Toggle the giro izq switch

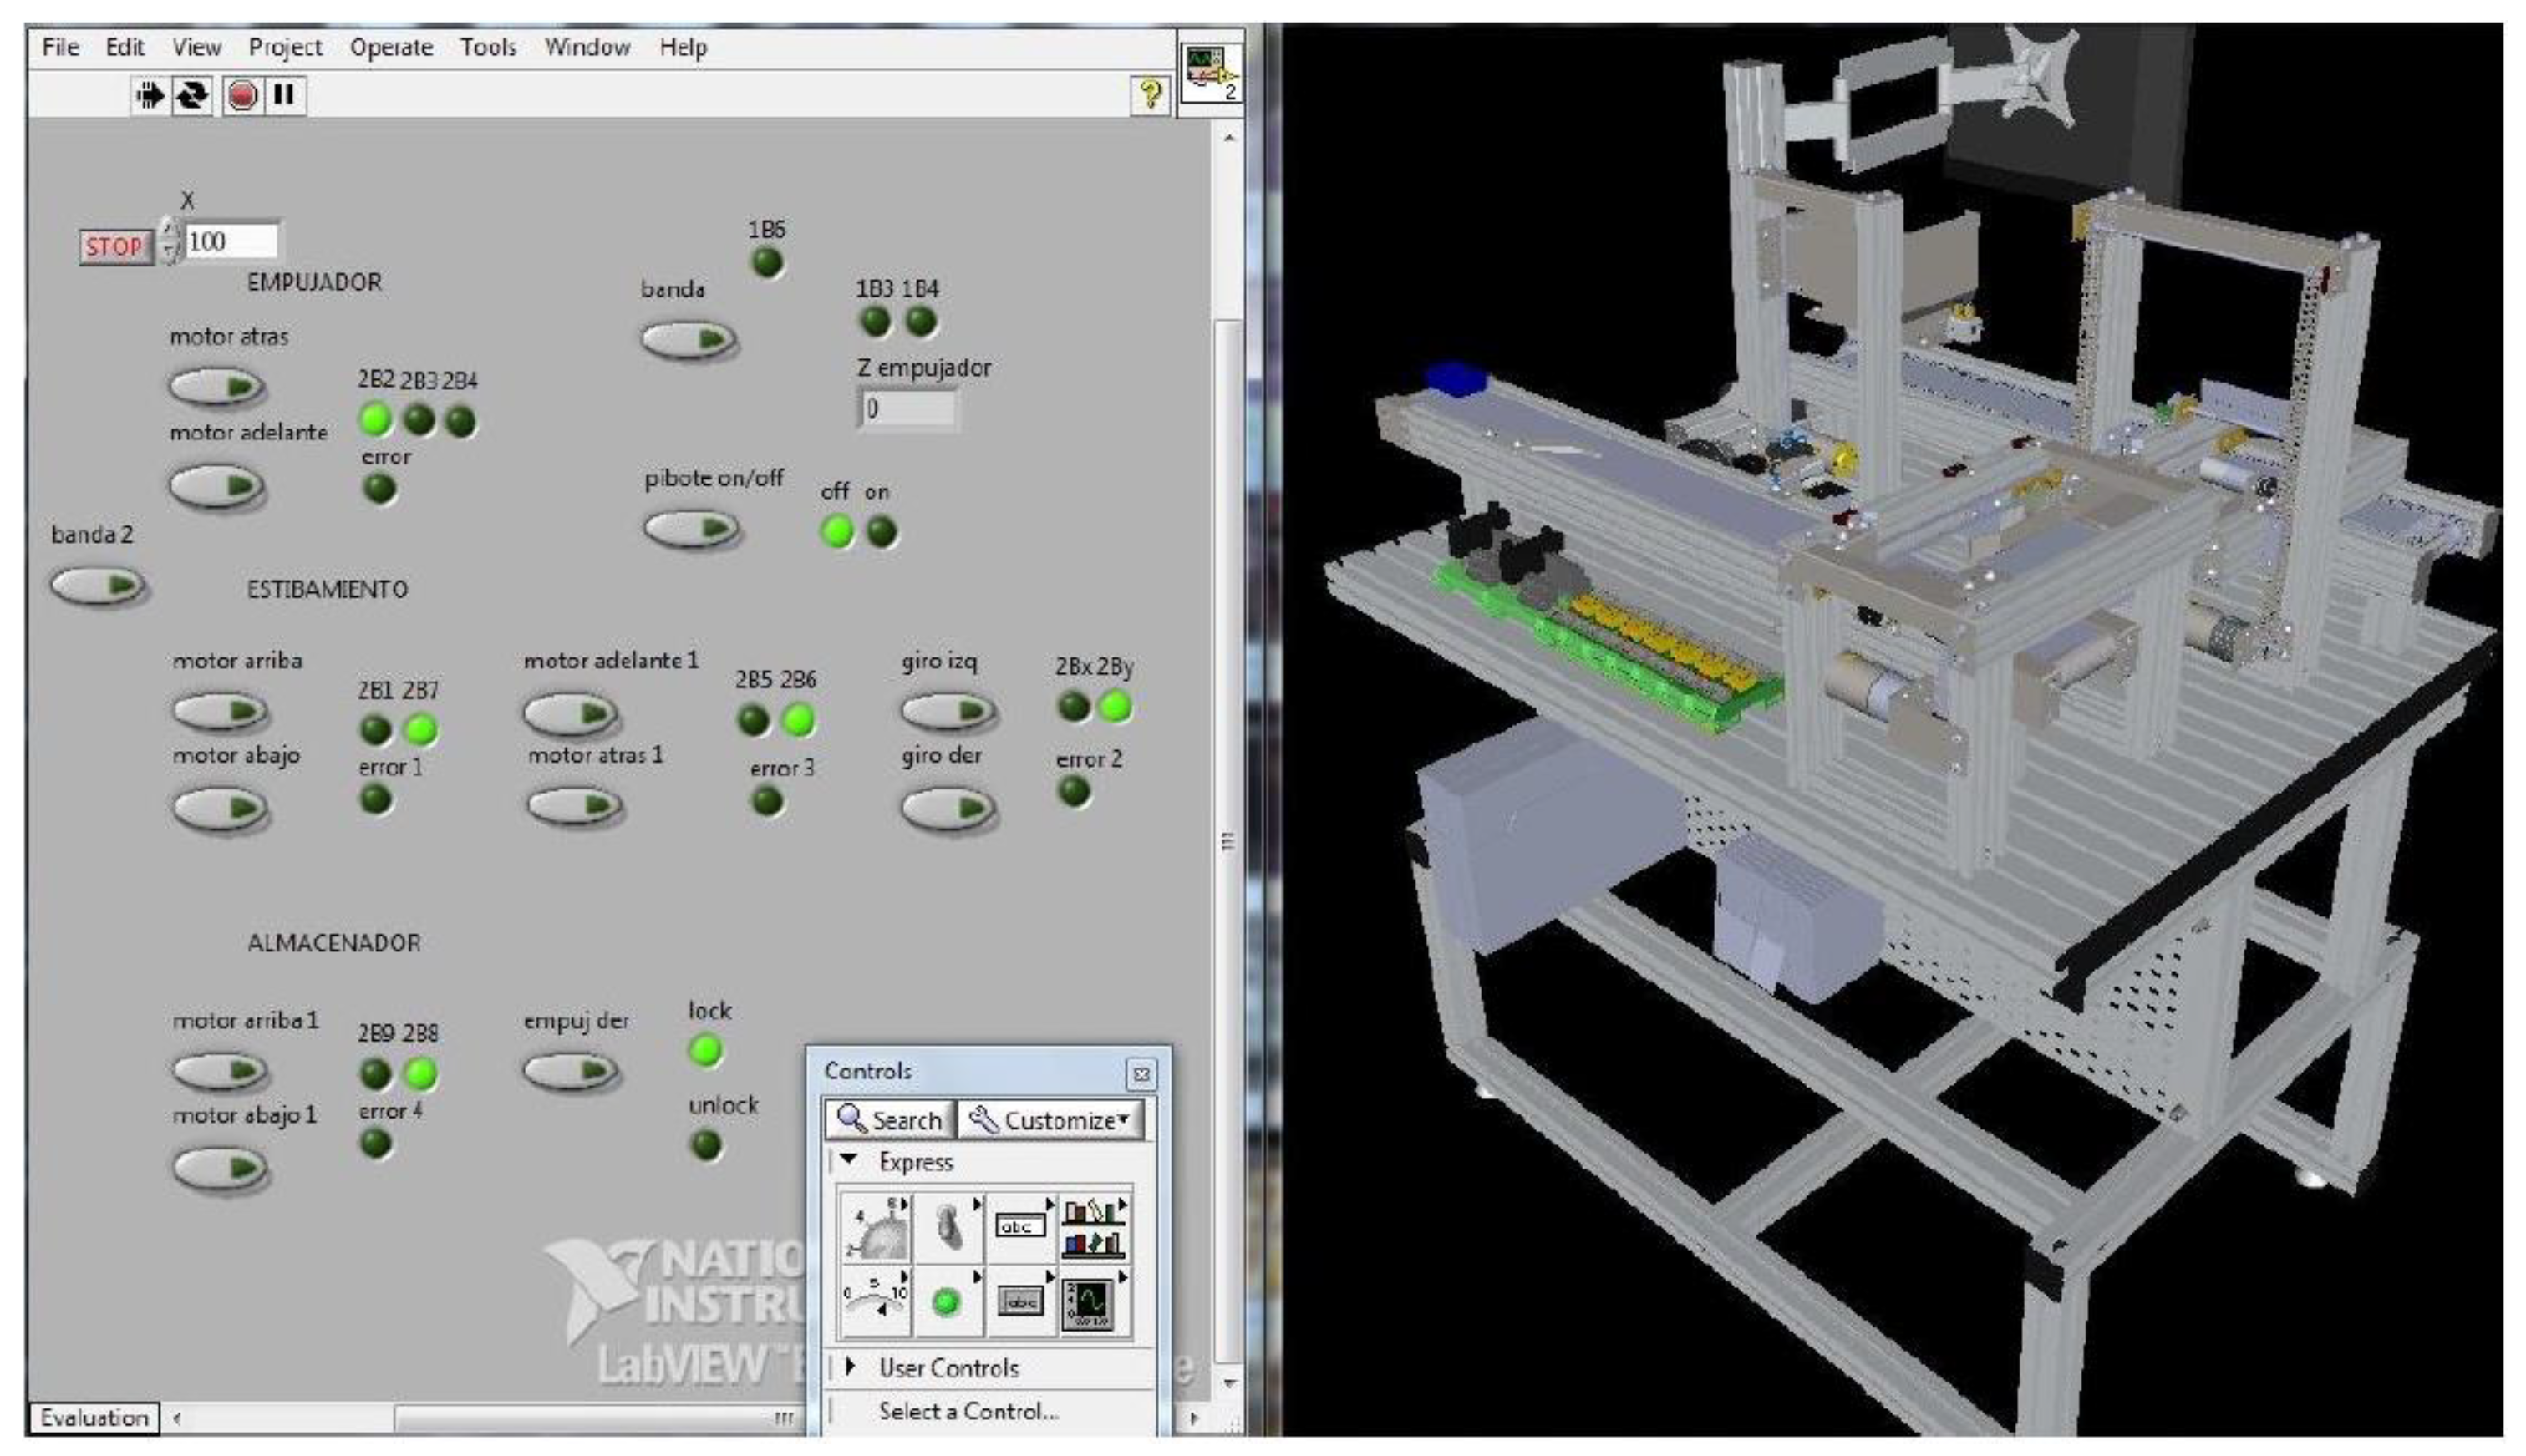pos(947,711)
